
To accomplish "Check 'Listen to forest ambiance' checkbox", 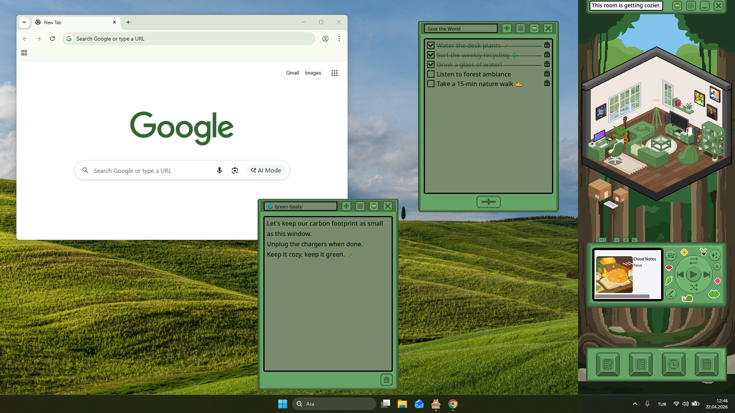I will [x=431, y=74].
